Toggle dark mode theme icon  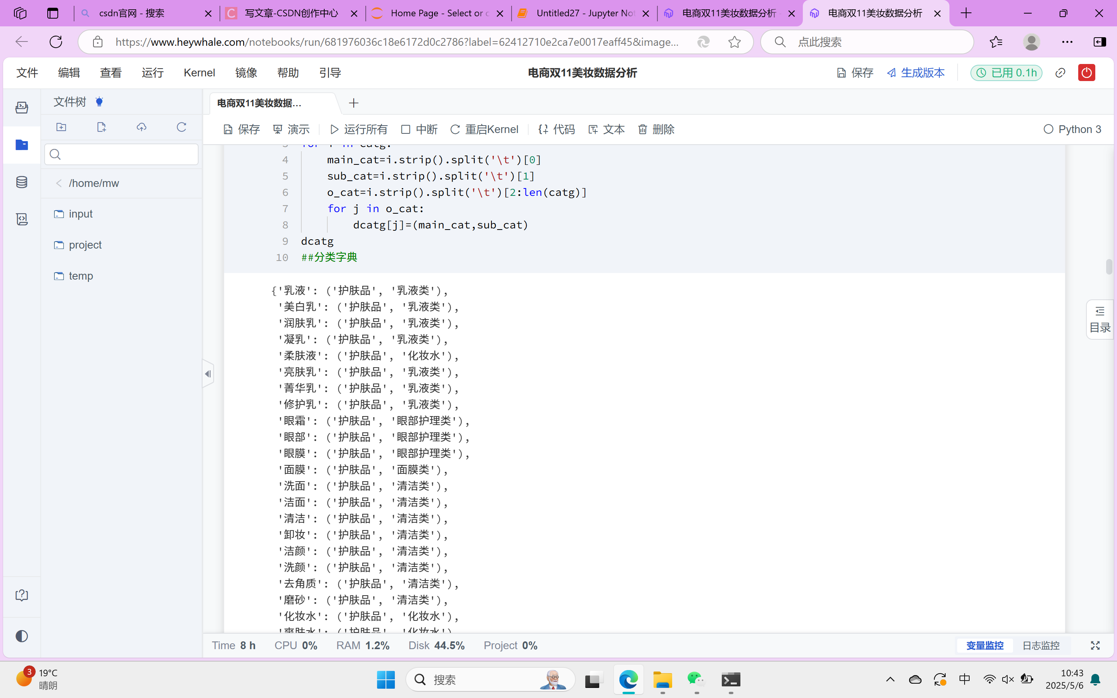[22, 636]
